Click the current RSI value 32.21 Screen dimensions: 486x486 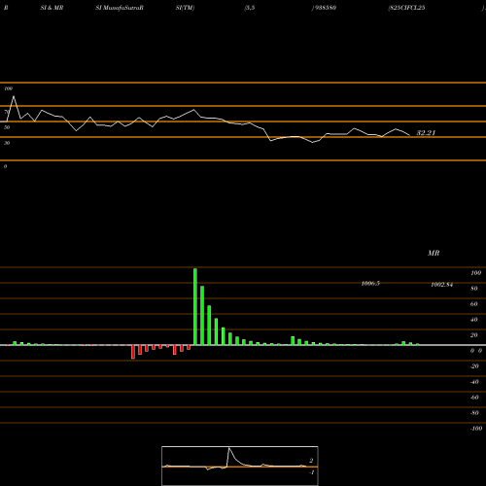426,133
